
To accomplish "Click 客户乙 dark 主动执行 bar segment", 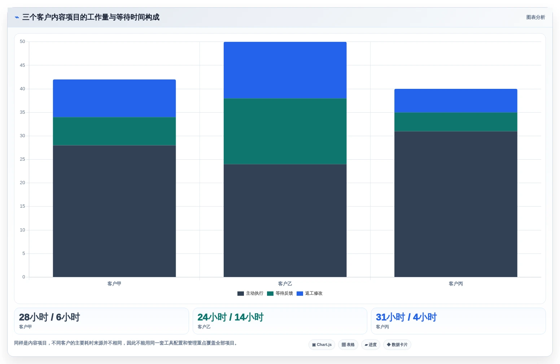I will (x=285, y=221).
